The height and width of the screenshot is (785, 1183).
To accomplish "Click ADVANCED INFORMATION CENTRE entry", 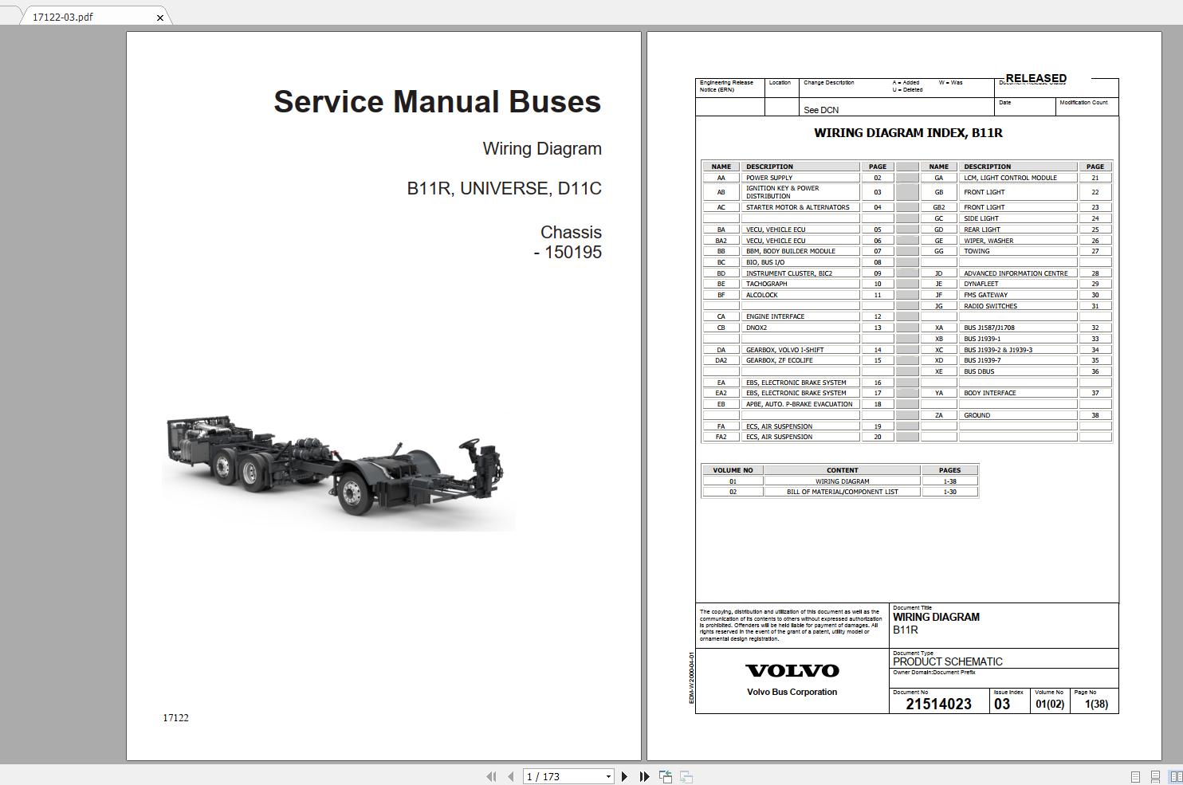I will pyautogui.click(x=1018, y=273).
